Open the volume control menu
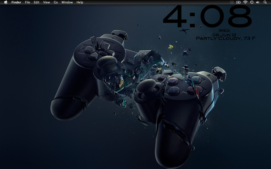Screen dimensions: 271x169 tap(258, 2)
